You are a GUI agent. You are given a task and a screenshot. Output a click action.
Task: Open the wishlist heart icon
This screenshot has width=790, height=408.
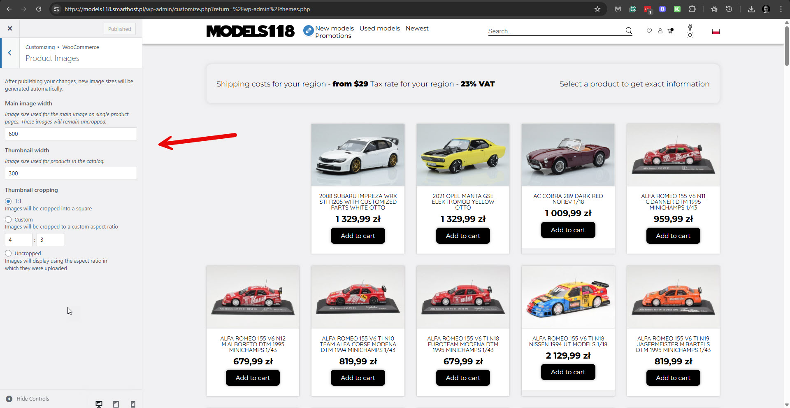[x=649, y=30]
